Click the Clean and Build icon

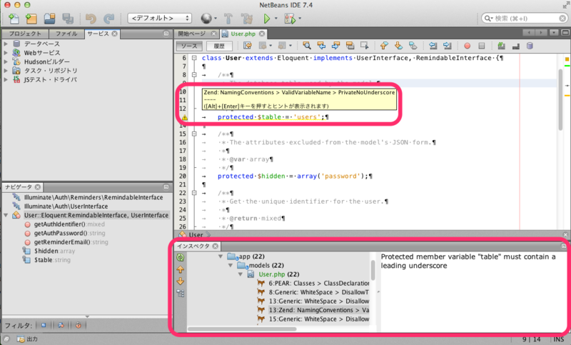coord(247,19)
